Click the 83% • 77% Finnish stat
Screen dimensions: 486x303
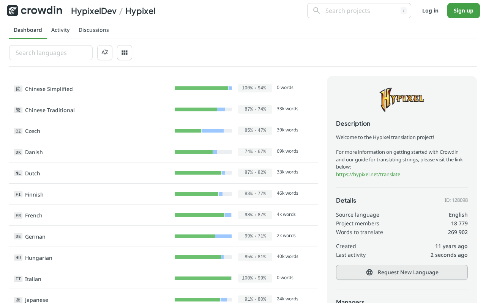click(x=255, y=194)
